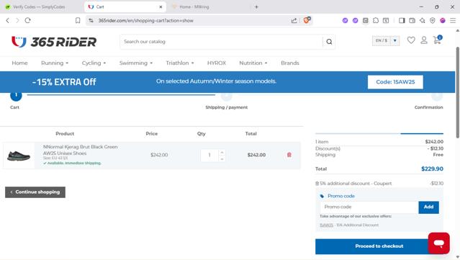
Task: Switch to Verify Codes SimplyCodes tab
Action: point(38,6)
